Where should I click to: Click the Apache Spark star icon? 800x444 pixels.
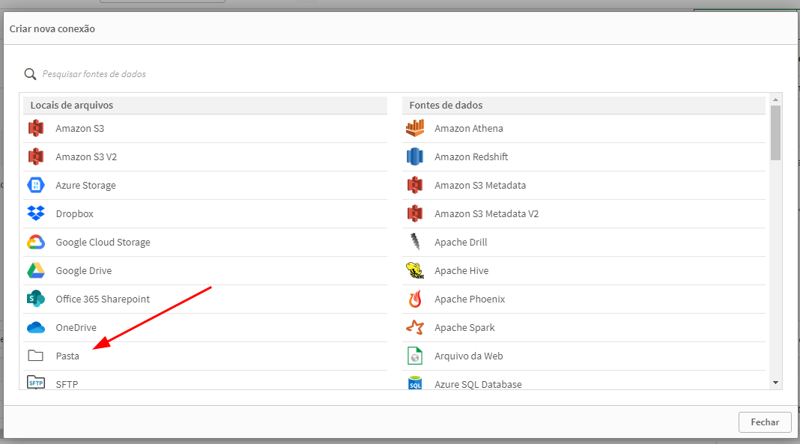coord(415,327)
